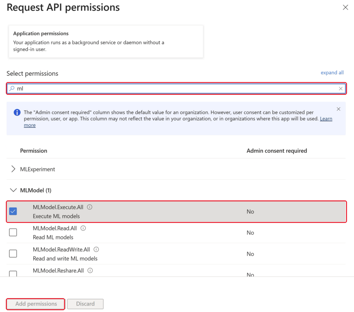
Task: Open info icon for MLModel.Execute.All
Action: coord(90,207)
